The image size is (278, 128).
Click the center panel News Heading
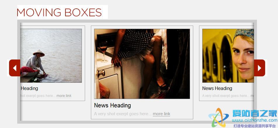[113, 105]
